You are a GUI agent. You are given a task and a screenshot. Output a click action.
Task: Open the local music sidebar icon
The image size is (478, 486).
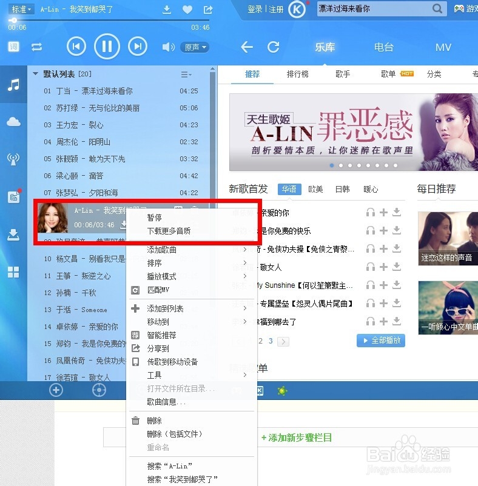(13, 85)
